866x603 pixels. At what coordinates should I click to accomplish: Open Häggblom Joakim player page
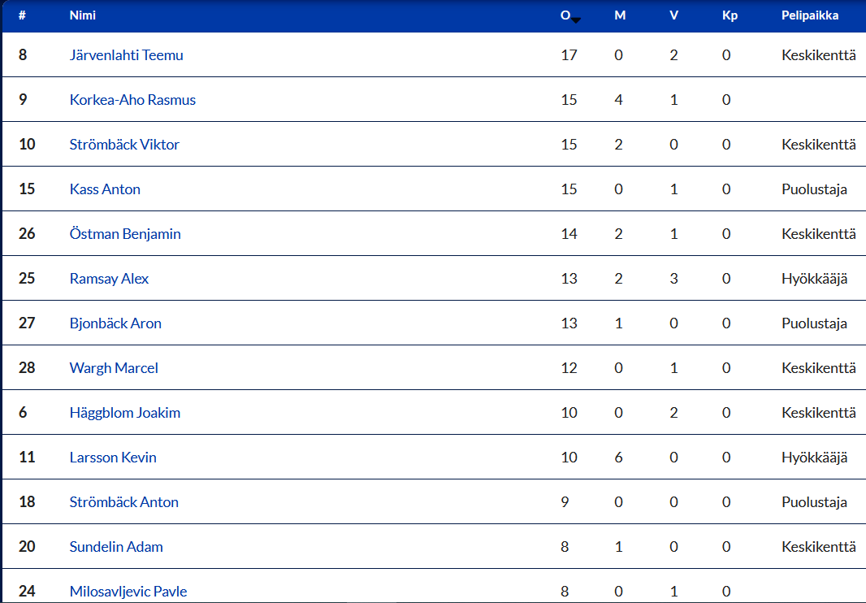125,414
